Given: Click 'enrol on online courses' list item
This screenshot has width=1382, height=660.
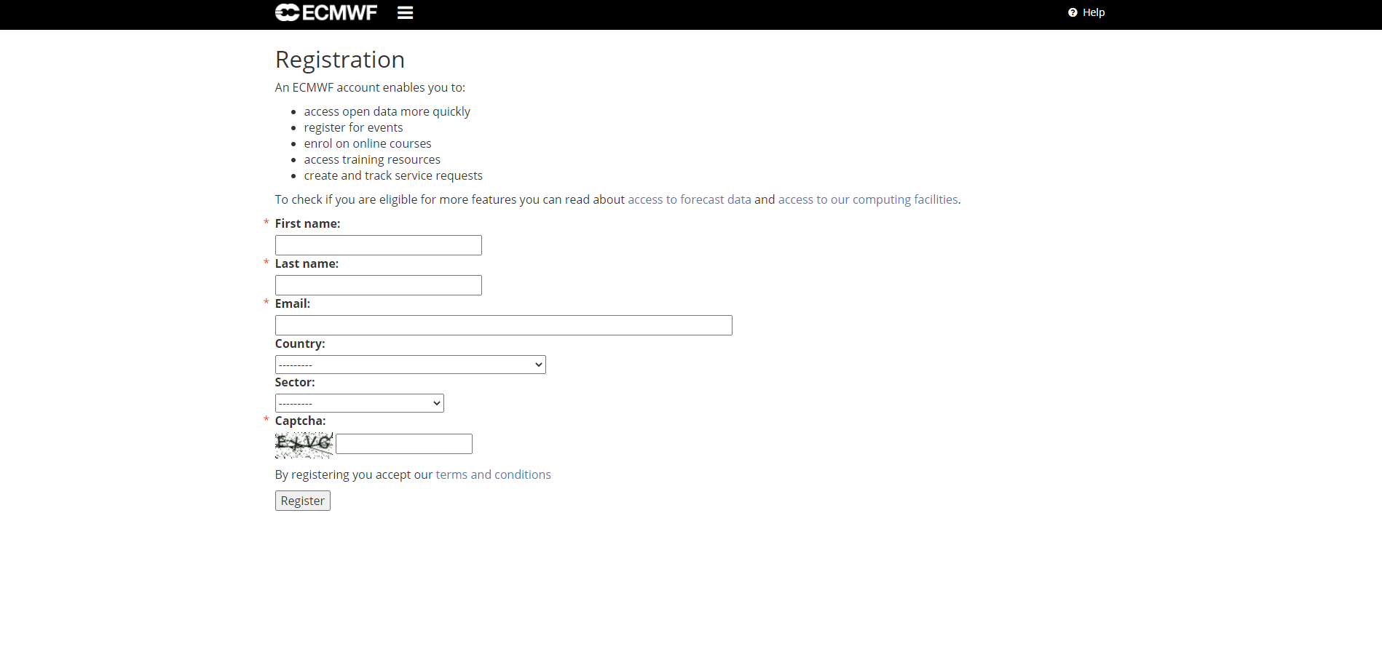Looking at the screenshot, I should click(x=367, y=143).
